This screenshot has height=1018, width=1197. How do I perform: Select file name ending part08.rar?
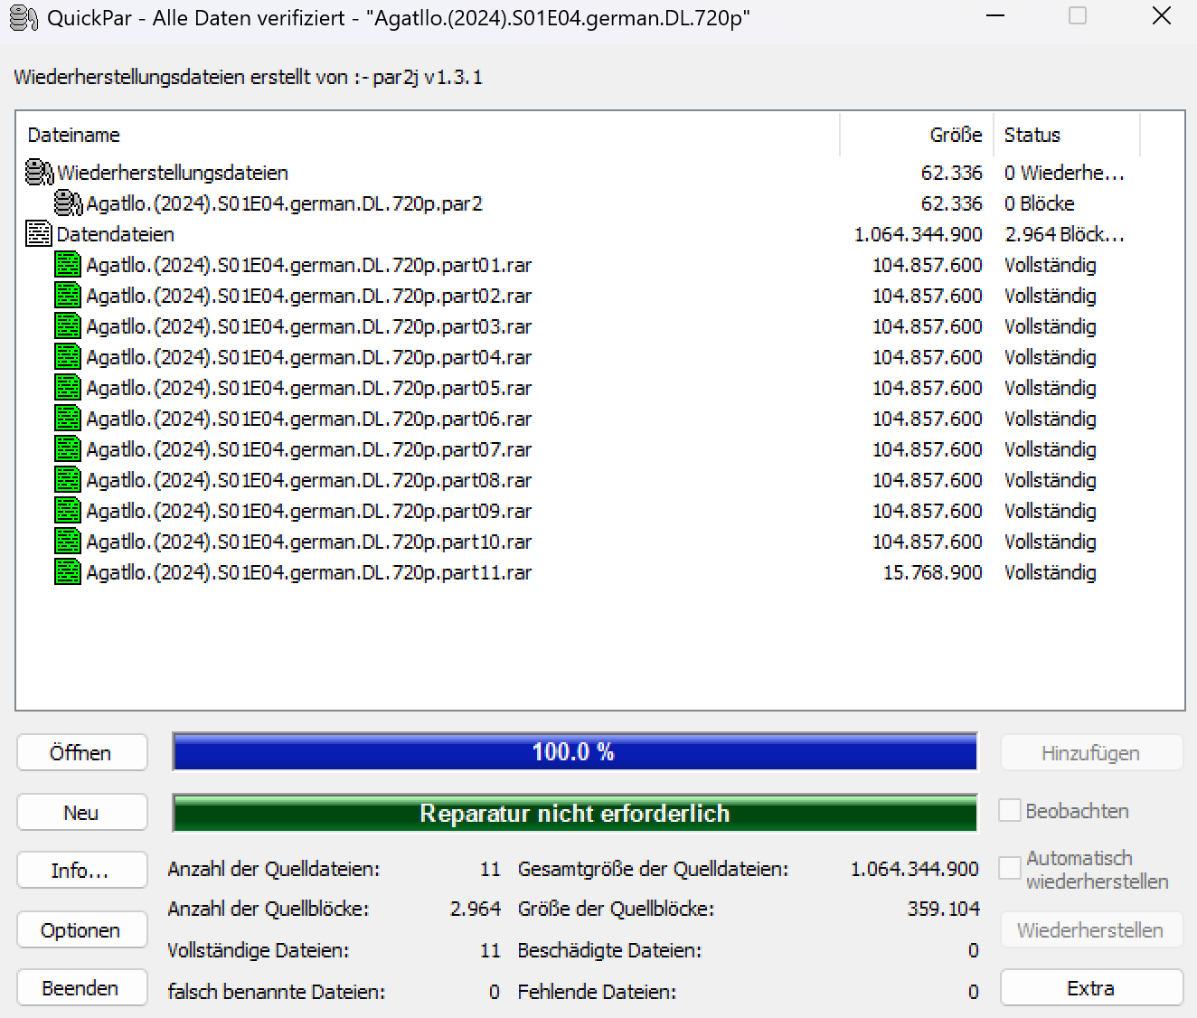pos(309,480)
